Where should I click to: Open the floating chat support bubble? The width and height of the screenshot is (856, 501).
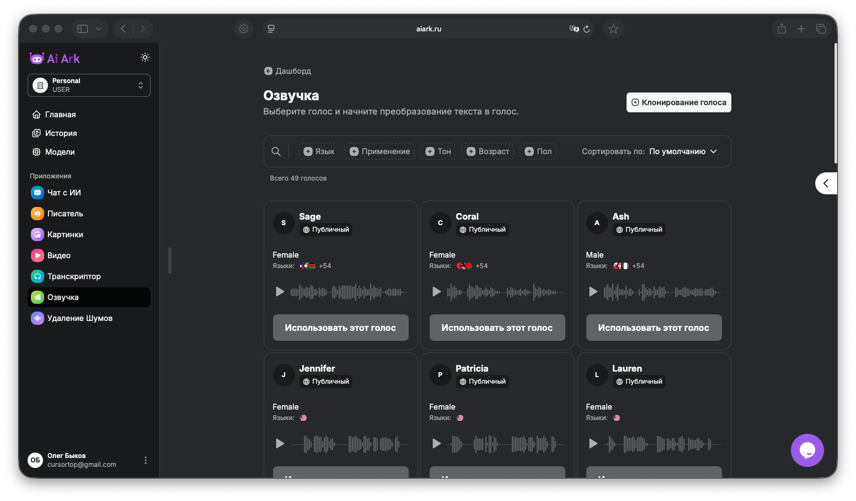pyautogui.click(x=807, y=450)
